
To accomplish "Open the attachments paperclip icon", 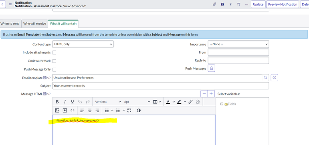I will click(x=214, y=4).
